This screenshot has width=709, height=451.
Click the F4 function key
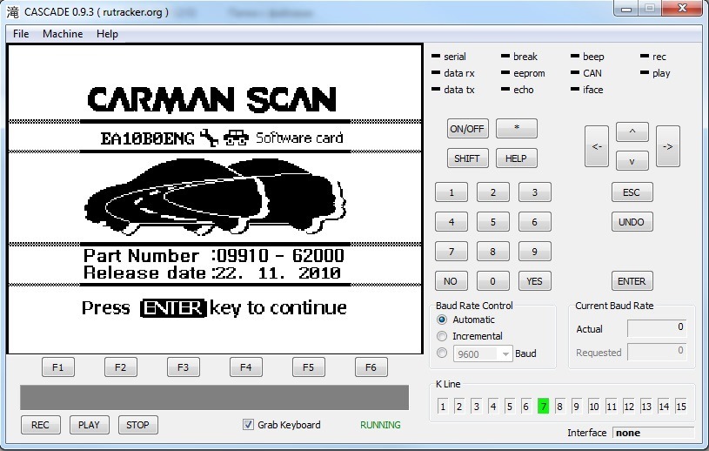[245, 367]
